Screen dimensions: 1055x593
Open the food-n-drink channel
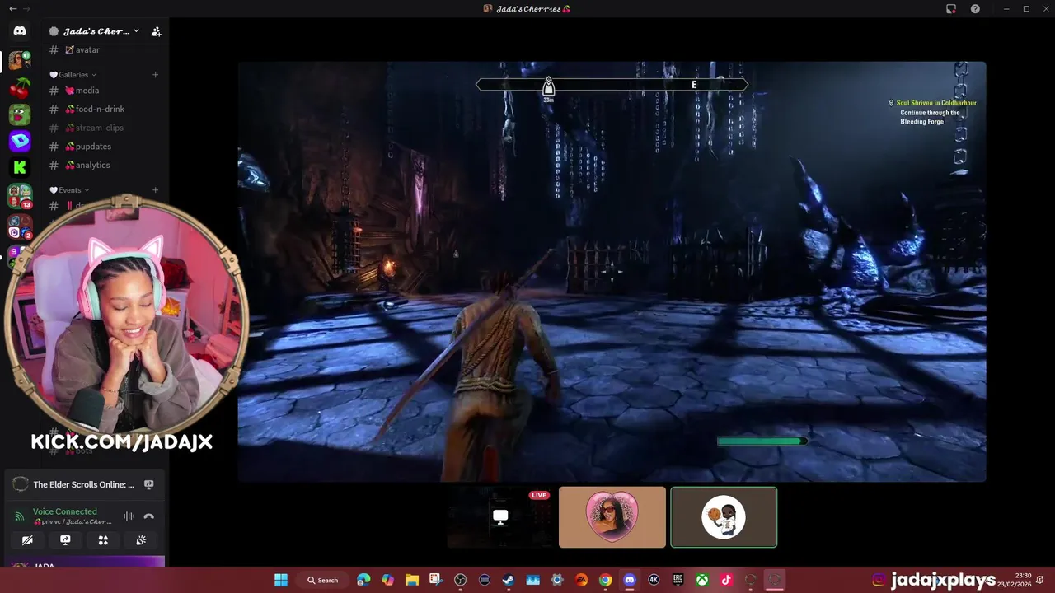104,109
